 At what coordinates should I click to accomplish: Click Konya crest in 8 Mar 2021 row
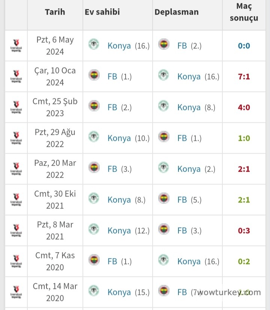94,230
